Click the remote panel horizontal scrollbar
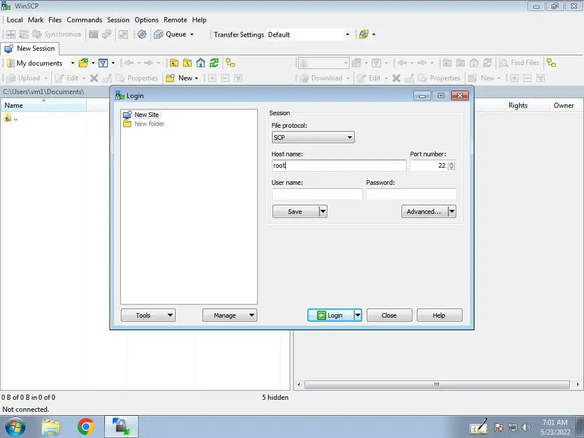The width and height of the screenshot is (584, 438). (x=436, y=384)
